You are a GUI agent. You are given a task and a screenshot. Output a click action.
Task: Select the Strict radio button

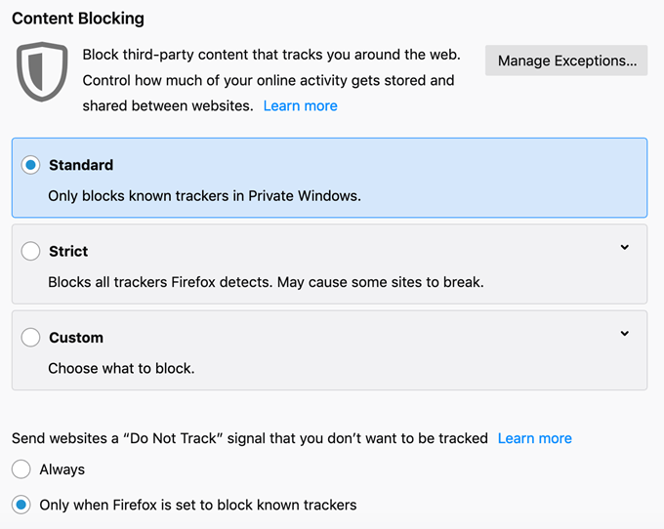click(30, 251)
